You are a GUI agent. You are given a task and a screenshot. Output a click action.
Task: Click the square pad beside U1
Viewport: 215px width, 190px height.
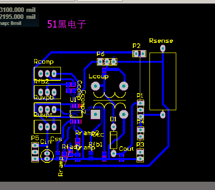96,114
